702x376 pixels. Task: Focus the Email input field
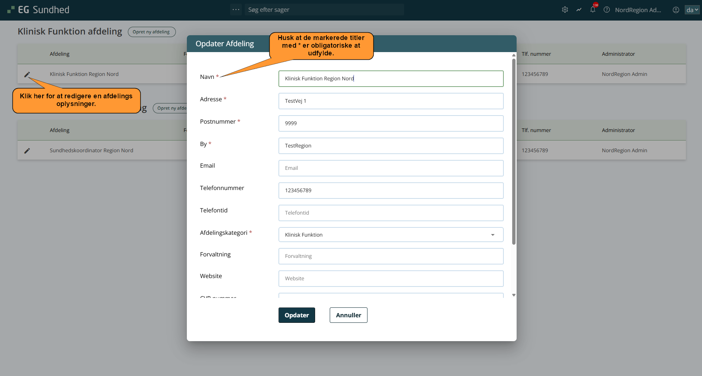click(391, 168)
